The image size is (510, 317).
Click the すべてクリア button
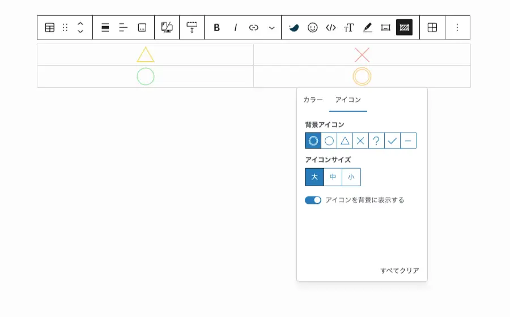point(399,271)
